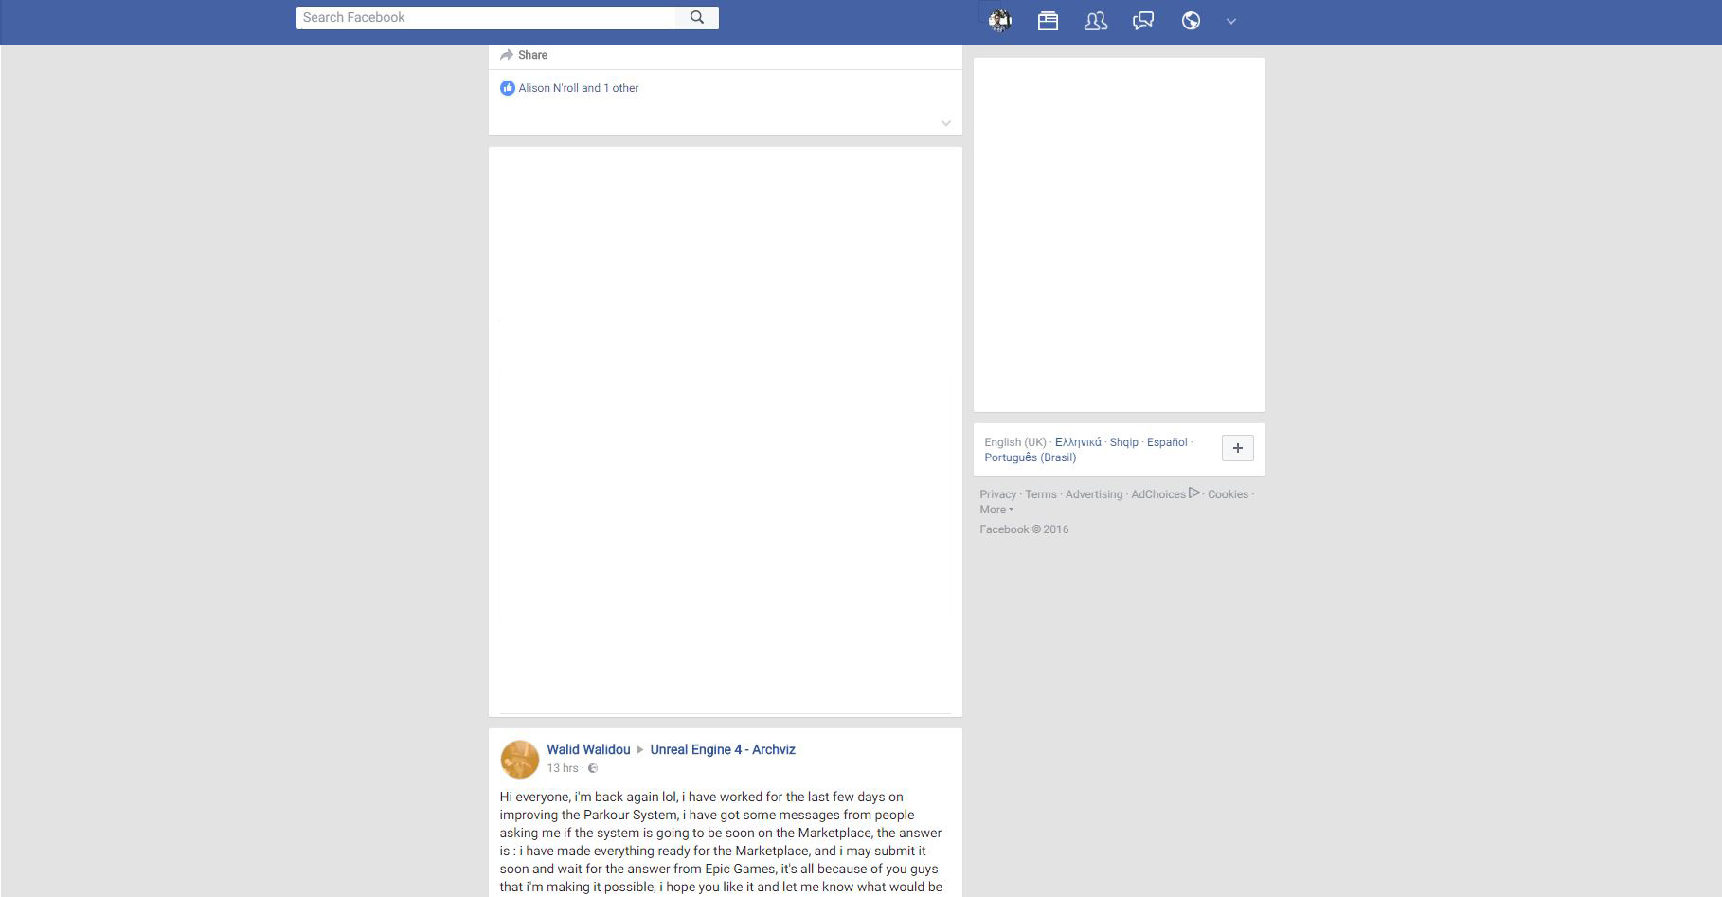1722x897 pixels.
Task: Open the Unreal Engine 4 - Archviz group
Action: [x=723, y=749]
